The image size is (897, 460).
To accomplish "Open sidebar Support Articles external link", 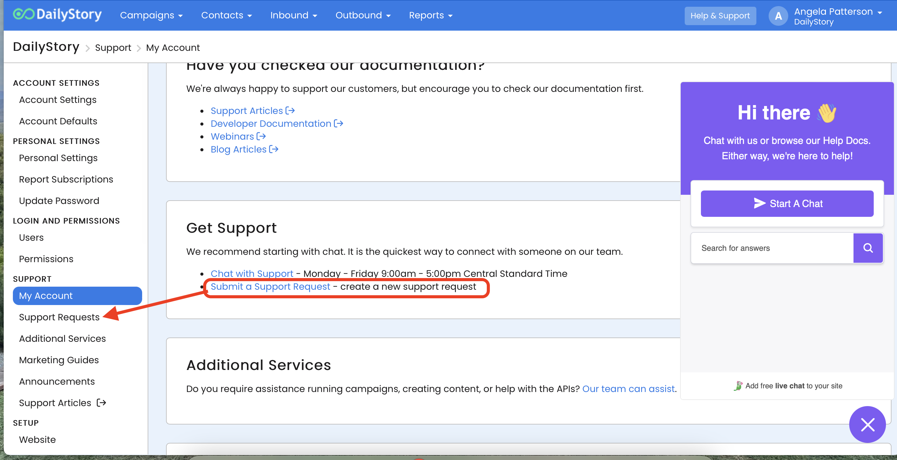I will tap(55, 403).
